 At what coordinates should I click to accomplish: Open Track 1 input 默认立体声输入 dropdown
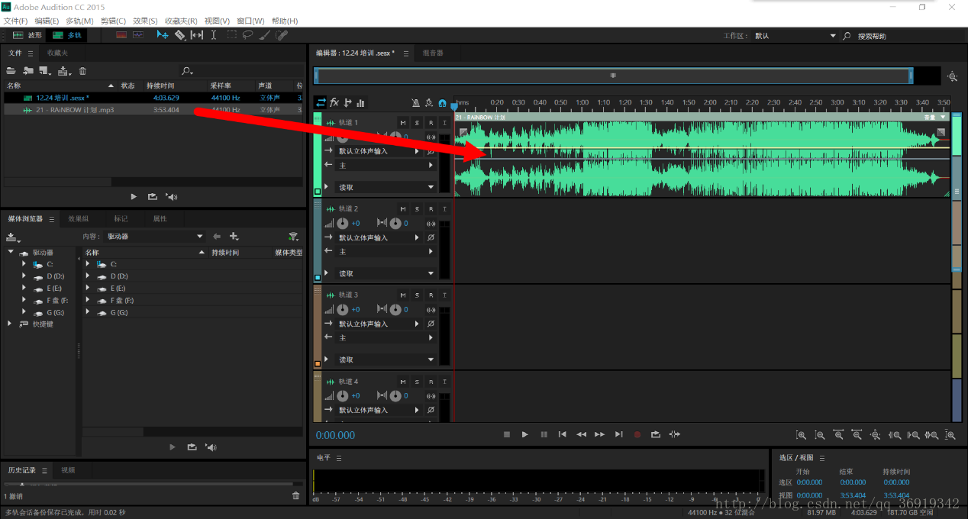[379, 151]
